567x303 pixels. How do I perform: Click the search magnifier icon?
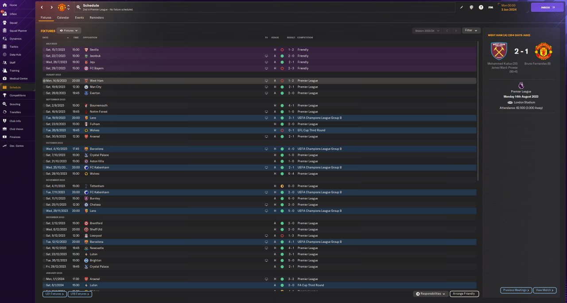(x=78, y=8)
